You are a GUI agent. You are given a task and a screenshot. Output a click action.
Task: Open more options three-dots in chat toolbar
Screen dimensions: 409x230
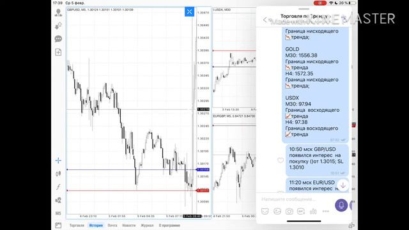point(325,211)
